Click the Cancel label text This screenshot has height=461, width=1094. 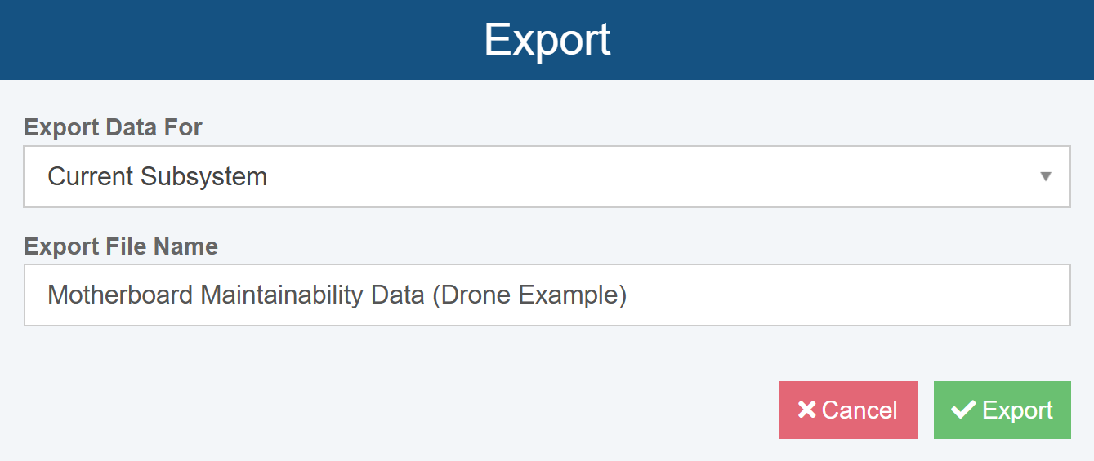pyautogui.click(x=860, y=410)
